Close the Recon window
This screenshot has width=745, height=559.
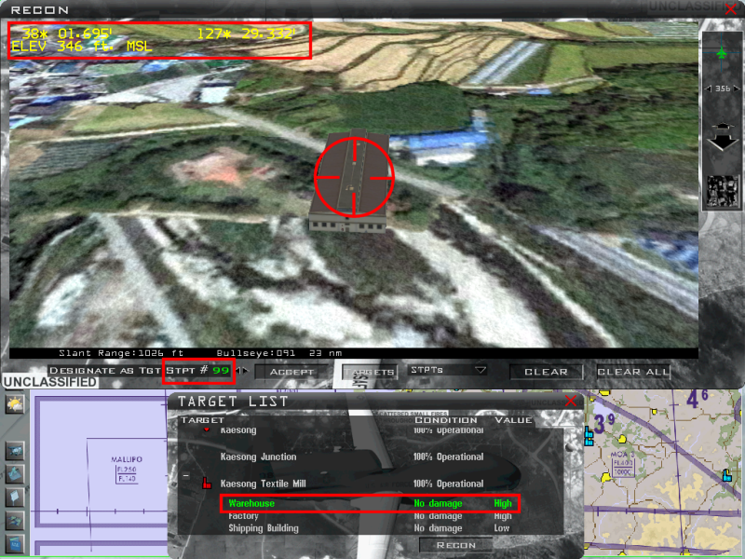click(x=731, y=8)
